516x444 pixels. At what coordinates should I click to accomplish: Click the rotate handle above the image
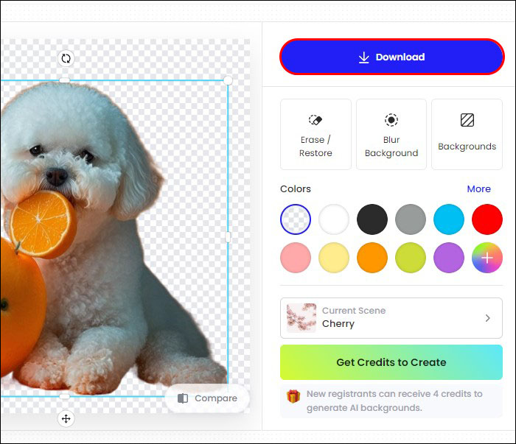[66, 58]
